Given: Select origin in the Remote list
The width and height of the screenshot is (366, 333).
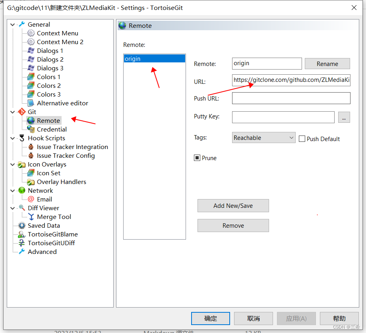Looking at the screenshot, I should pos(155,58).
